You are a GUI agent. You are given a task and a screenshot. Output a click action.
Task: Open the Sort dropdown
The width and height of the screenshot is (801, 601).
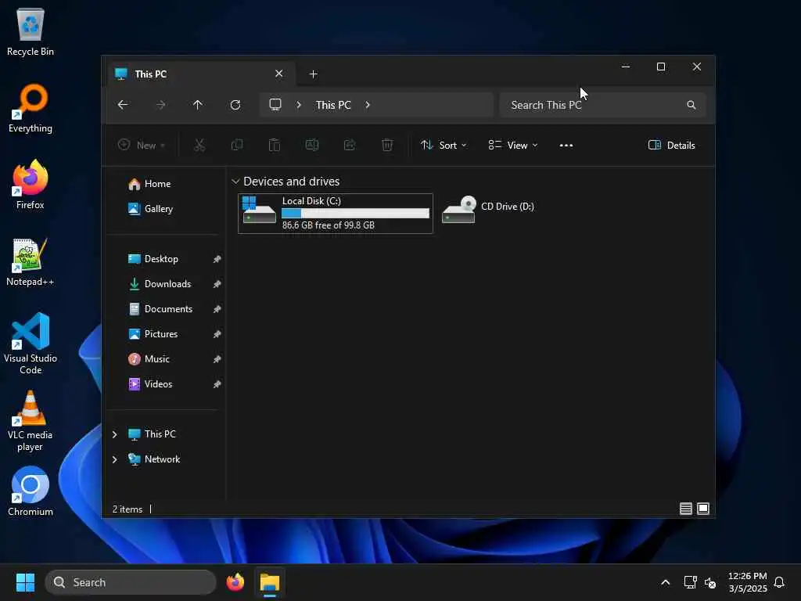click(x=444, y=145)
